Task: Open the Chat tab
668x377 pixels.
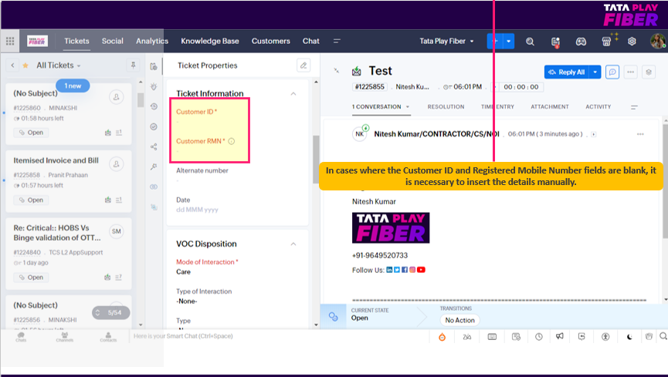Action: coord(311,42)
